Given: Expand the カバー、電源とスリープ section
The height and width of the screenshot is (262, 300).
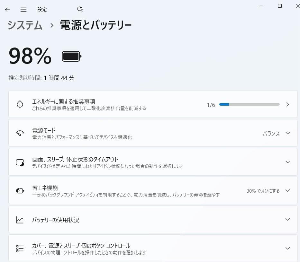Looking at the screenshot, I should (x=287, y=248).
